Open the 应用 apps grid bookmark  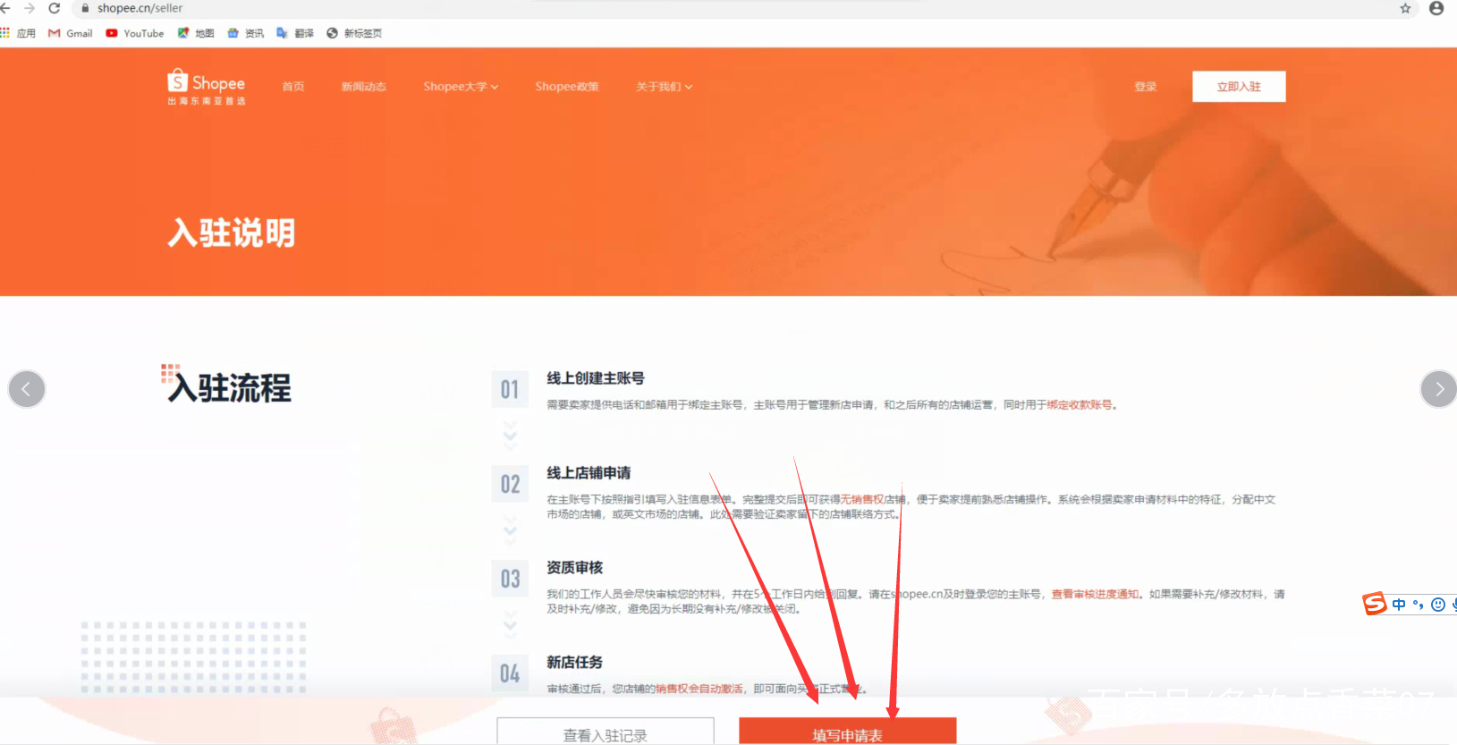click(19, 33)
